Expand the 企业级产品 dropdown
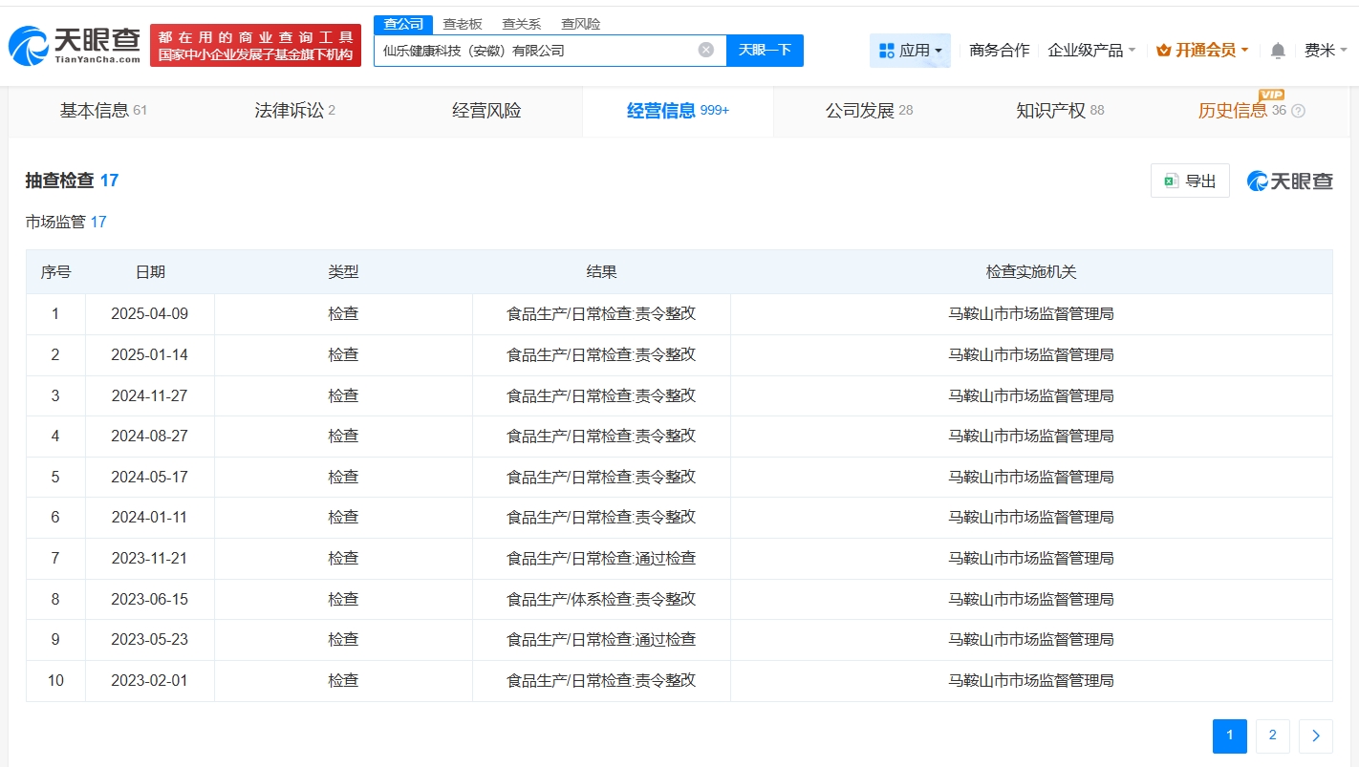1359x767 pixels. pos(1091,51)
